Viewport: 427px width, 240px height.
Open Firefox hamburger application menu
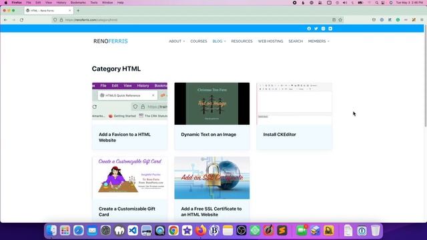pos(422,20)
